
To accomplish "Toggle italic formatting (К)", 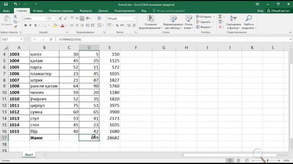I will [x=30, y=25].
